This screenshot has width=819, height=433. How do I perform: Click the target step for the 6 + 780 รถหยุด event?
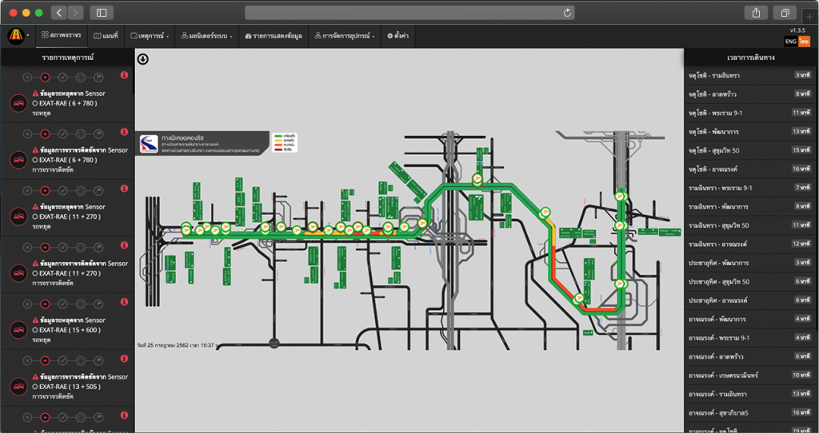[x=81, y=77]
